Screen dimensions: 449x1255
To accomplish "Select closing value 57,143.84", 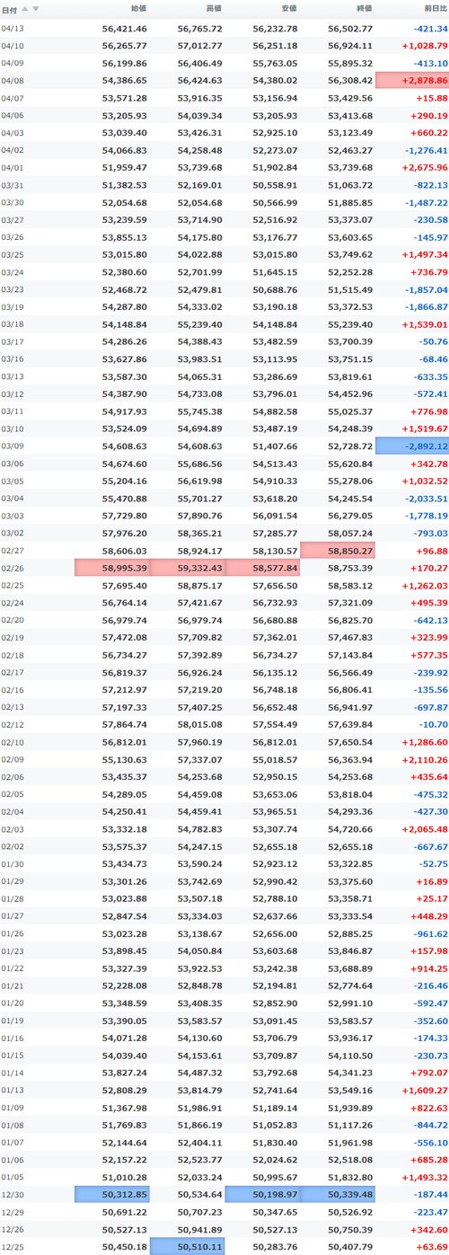I will point(350,655).
